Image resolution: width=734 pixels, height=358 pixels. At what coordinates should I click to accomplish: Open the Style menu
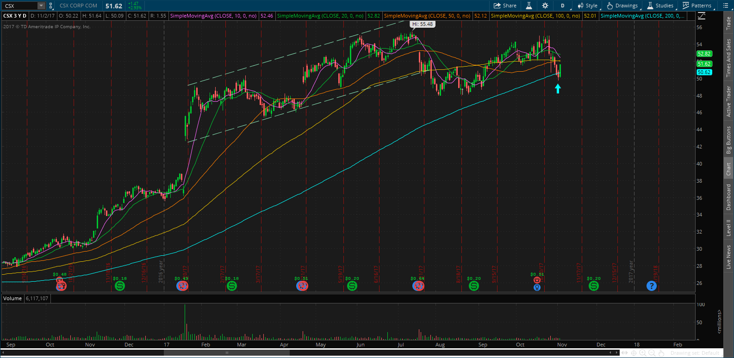(x=587, y=6)
